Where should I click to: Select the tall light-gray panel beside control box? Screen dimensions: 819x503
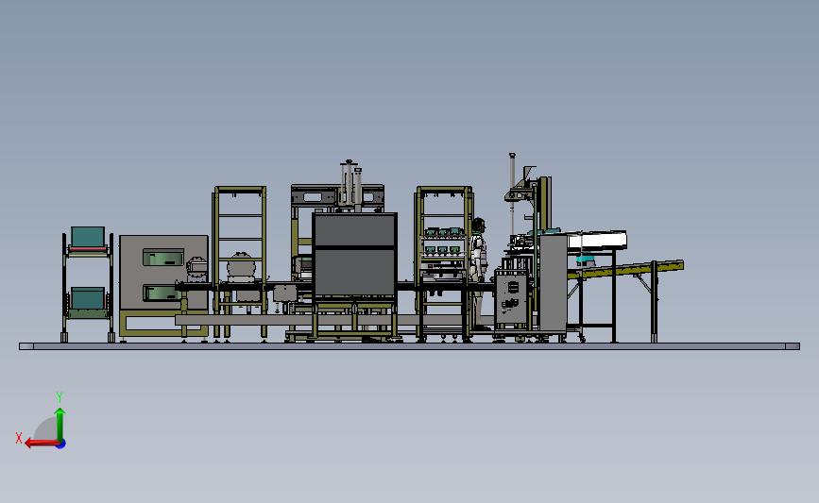coord(554,282)
